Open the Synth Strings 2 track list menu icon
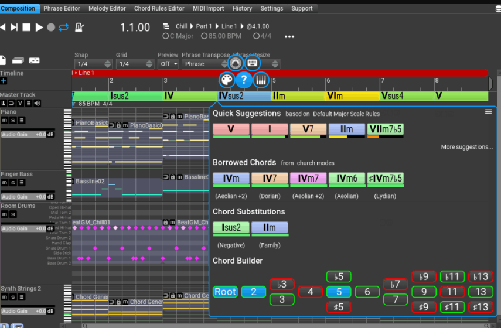The width and height of the screenshot is (501, 328). 22,297
